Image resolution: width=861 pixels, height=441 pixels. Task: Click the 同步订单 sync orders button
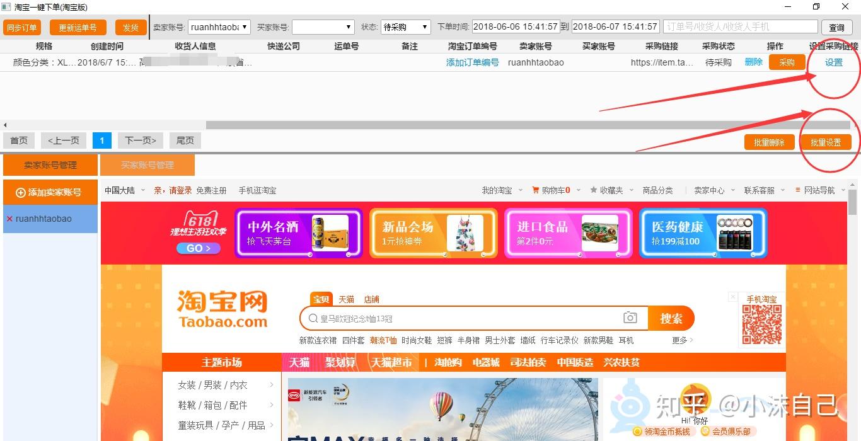click(x=22, y=28)
